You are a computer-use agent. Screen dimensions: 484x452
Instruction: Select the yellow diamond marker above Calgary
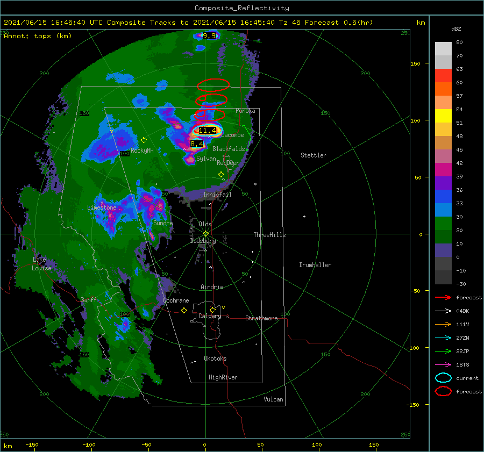[212, 310]
